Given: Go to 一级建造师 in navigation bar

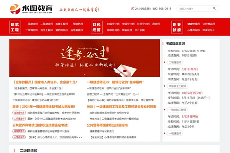Looking at the screenshot, I should pyautogui.click(x=32, y=24).
